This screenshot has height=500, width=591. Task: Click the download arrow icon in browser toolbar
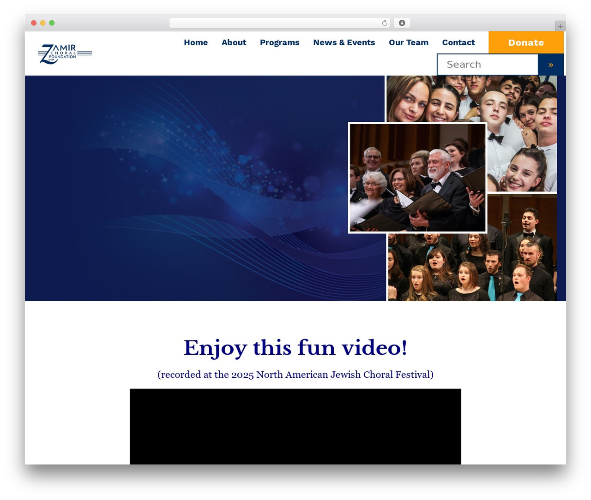(402, 23)
